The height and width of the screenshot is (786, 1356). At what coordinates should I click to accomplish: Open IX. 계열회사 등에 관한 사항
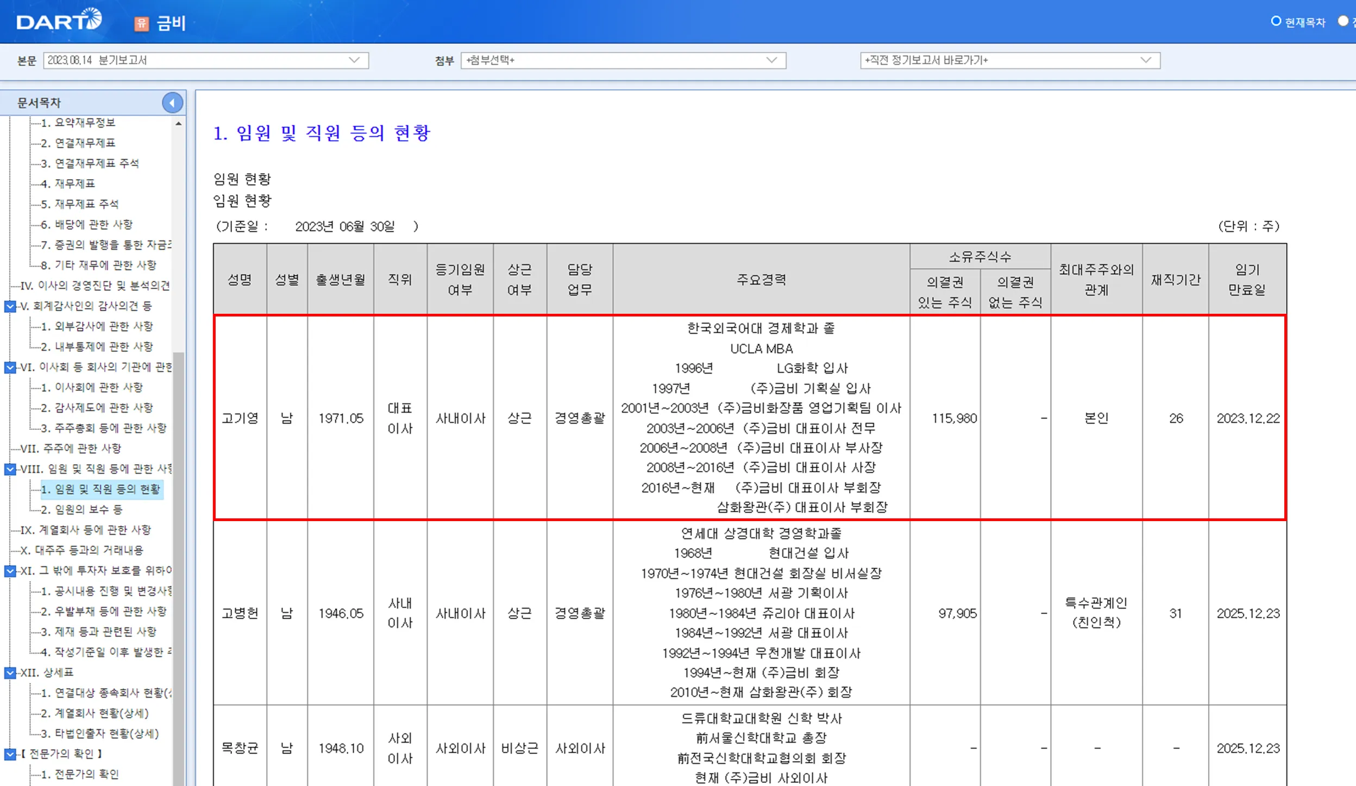pos(86,530)
